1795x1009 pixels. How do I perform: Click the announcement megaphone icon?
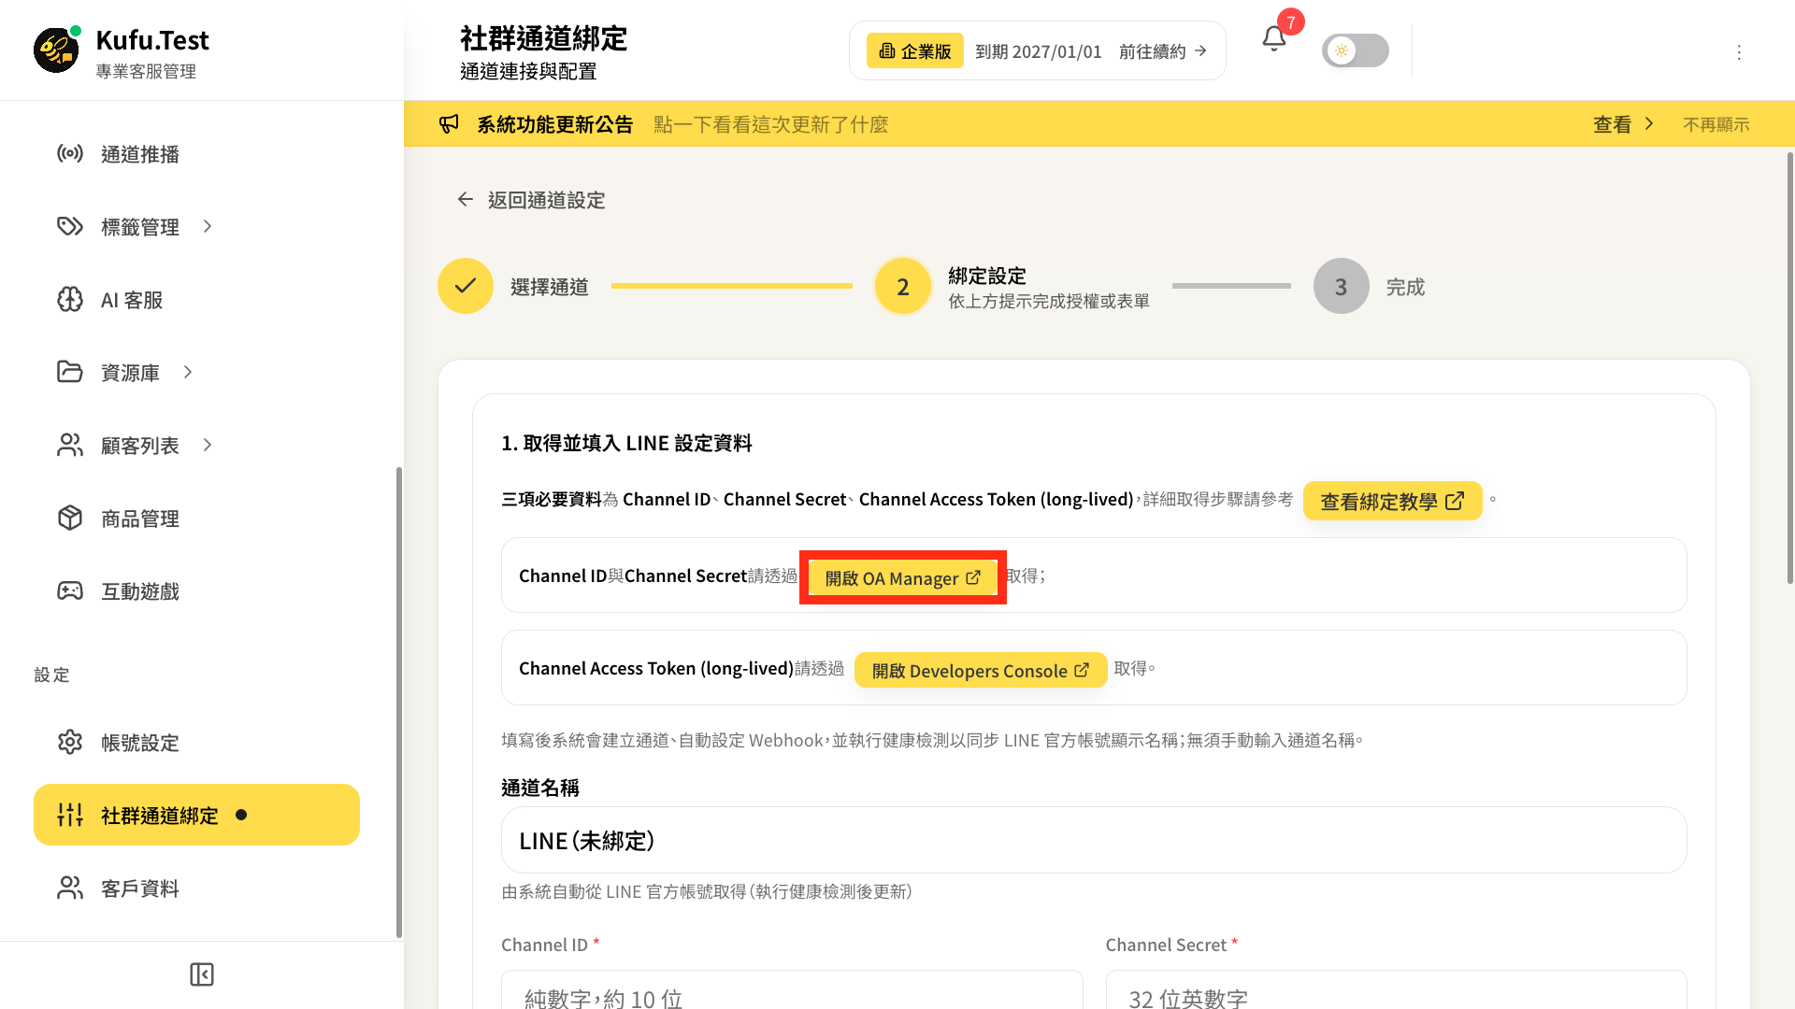pyautogui.click(x=450, y=124)
